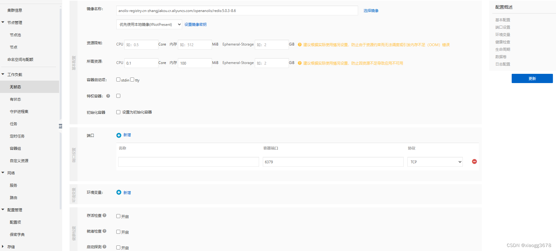Click the plus icon to add an environment variable
The image size is (556, 251).
(x=119, y=192)
